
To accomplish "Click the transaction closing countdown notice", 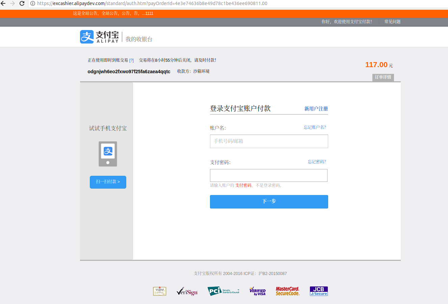I will tap(178, 60).
